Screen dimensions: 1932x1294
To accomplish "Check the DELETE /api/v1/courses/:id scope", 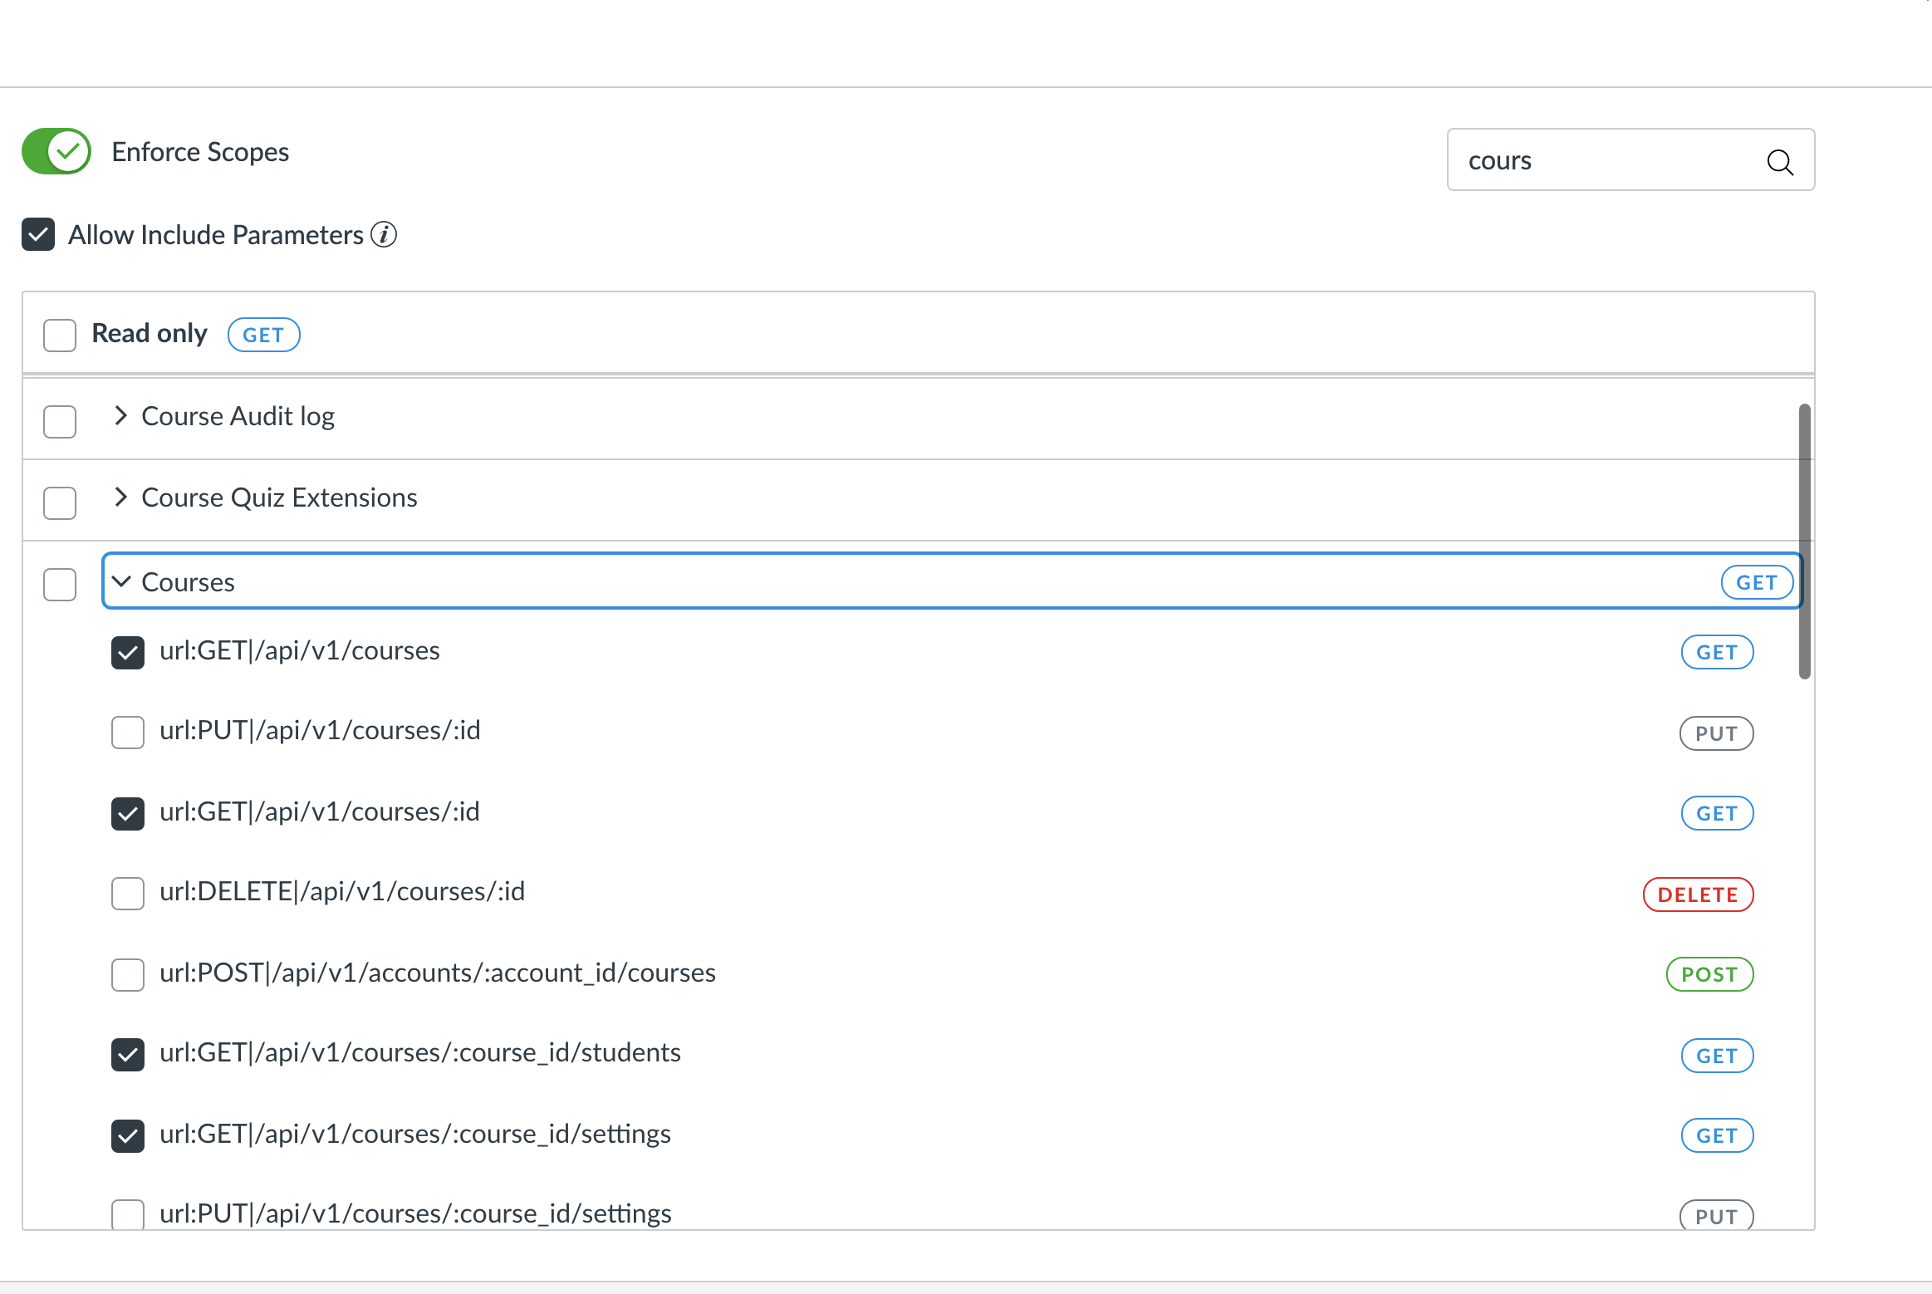I will pyautogui.click(x=128, y=894).
